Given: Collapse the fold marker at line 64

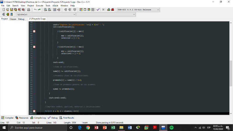Looking at the screenshot, I should [x=34, y=31].
